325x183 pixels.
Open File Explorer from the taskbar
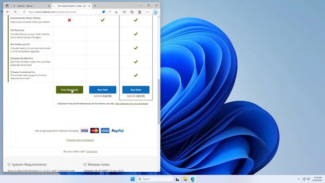pyautogui.click(x=185, y=179)
